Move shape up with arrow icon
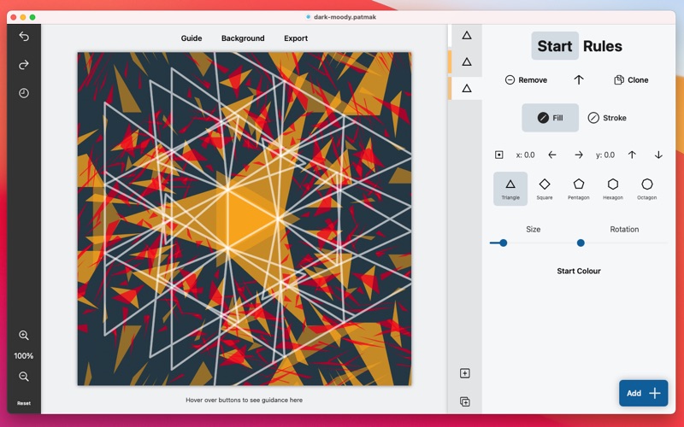 pos(579,79)
